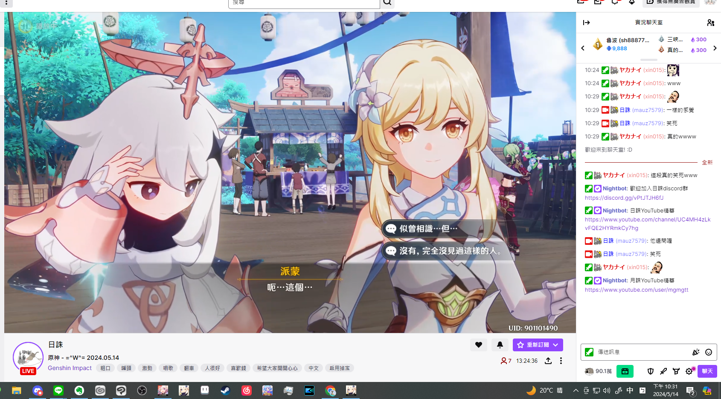Screen dimensions: 721x399
Task: Open 日誅 channel avatar with LIVE badge
Action: coord(28,358)
